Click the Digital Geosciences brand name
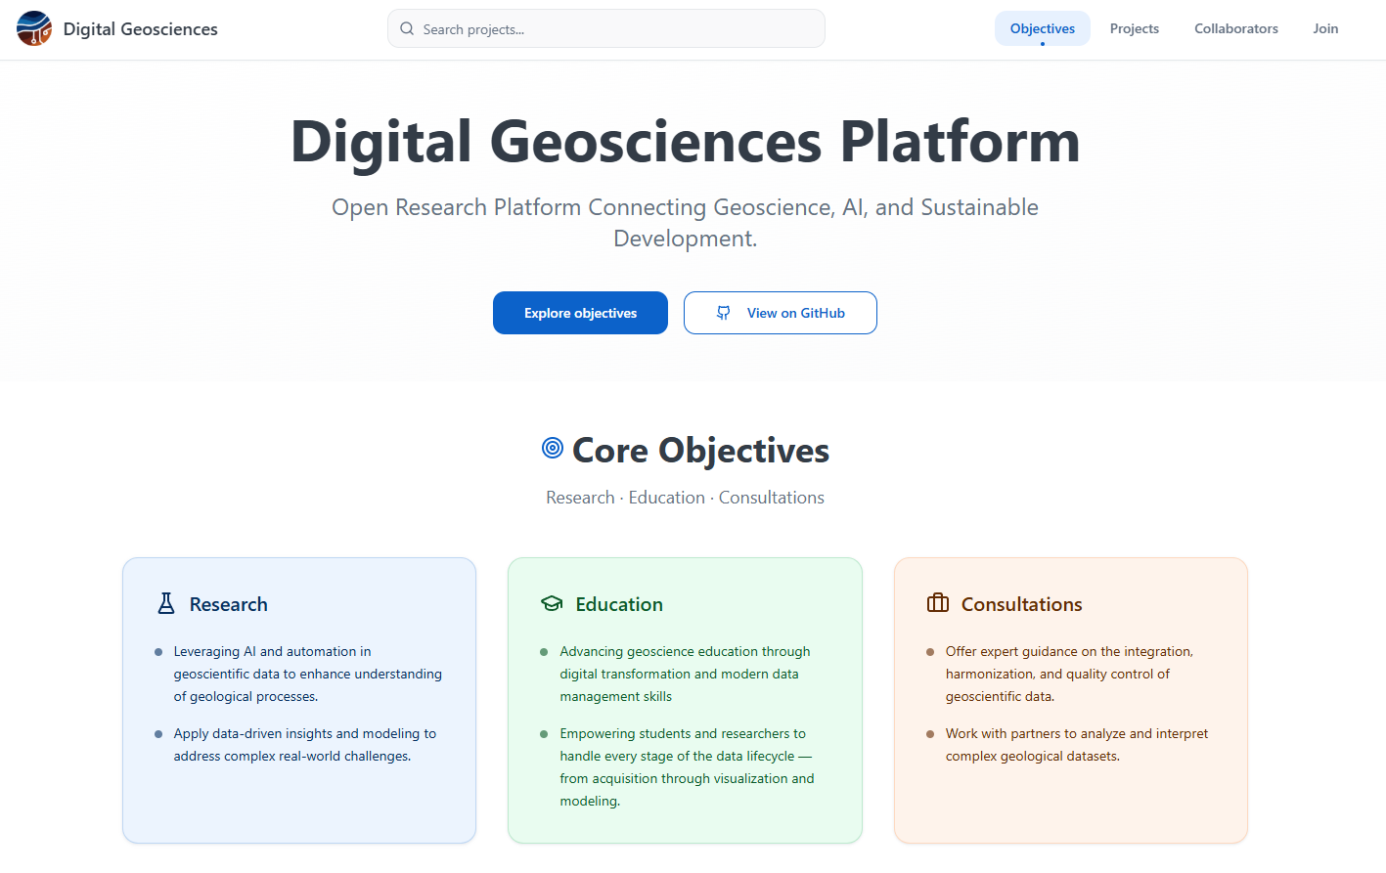Image resolution: width=1386 pixels, height=873 pixels. [x=140, y=29]
